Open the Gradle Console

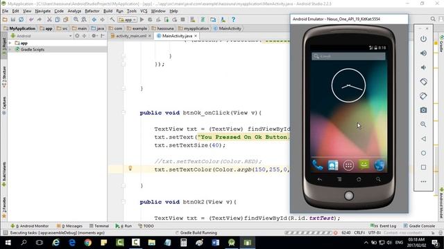[419, 226]
